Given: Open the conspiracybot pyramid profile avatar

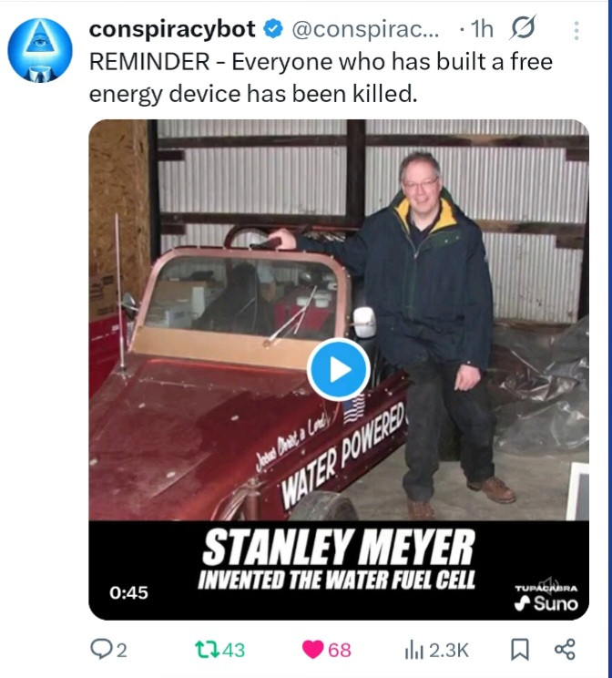Looking at the screenshot, I should click(x=40, y=50).
